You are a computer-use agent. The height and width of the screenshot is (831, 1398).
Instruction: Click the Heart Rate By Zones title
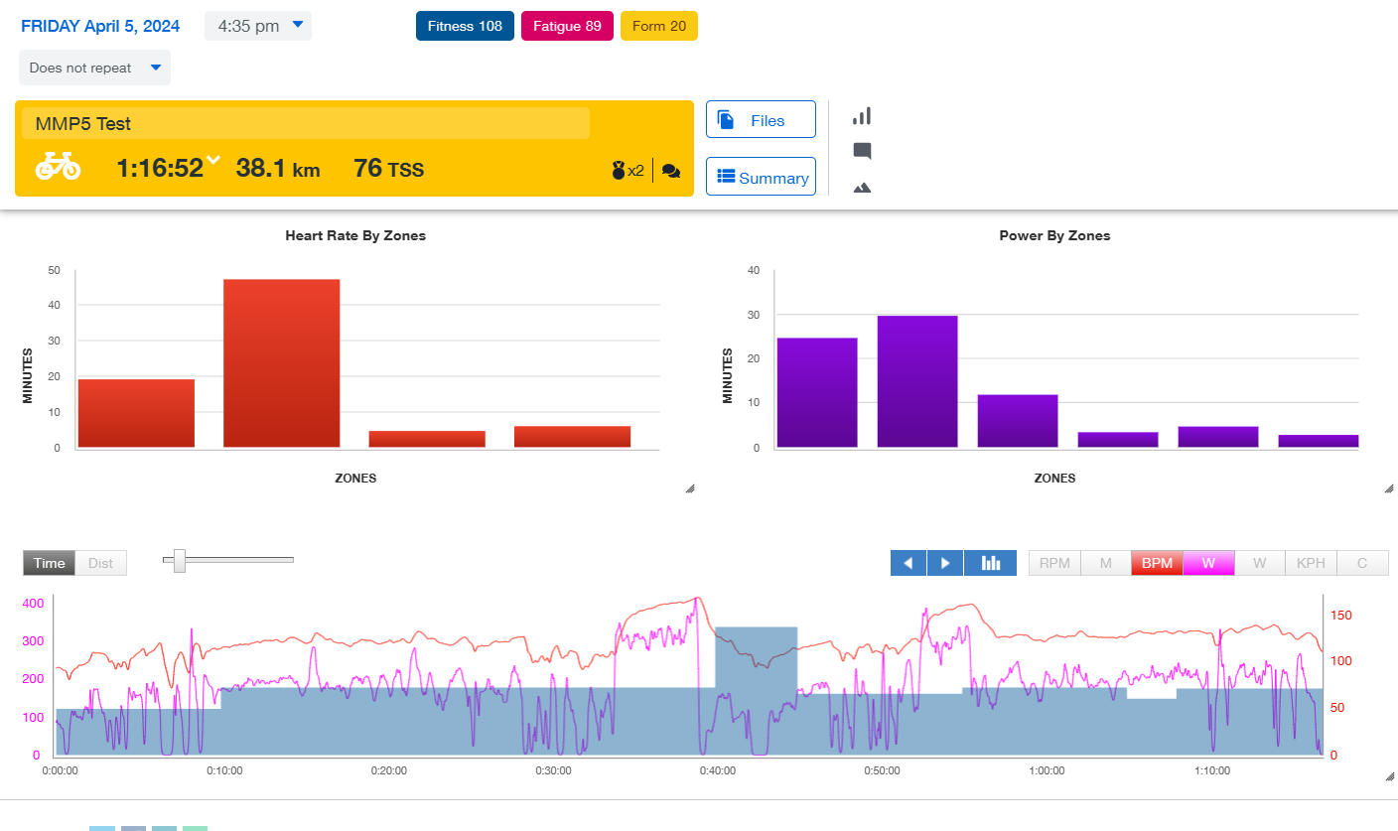click(x=355, y=236)
